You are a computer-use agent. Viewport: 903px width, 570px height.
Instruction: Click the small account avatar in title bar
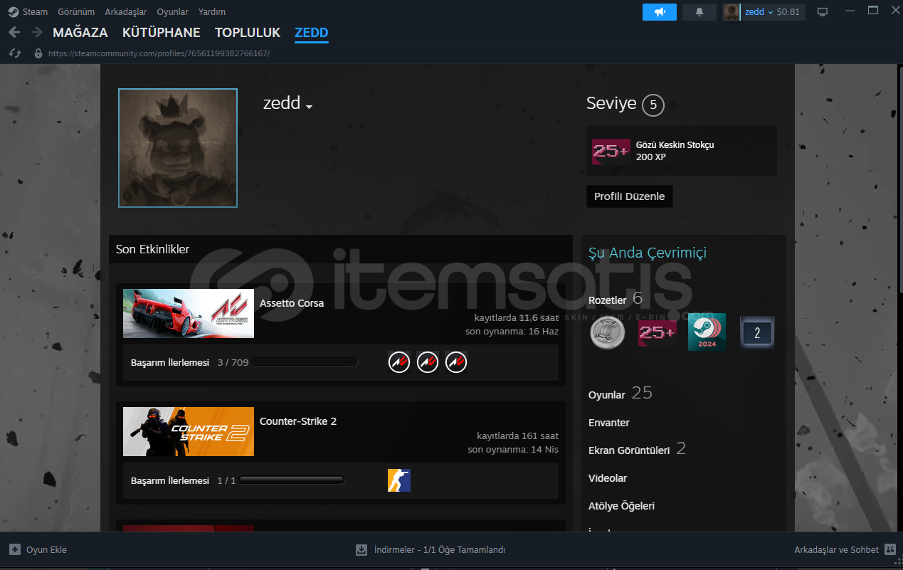coord(732,12)
